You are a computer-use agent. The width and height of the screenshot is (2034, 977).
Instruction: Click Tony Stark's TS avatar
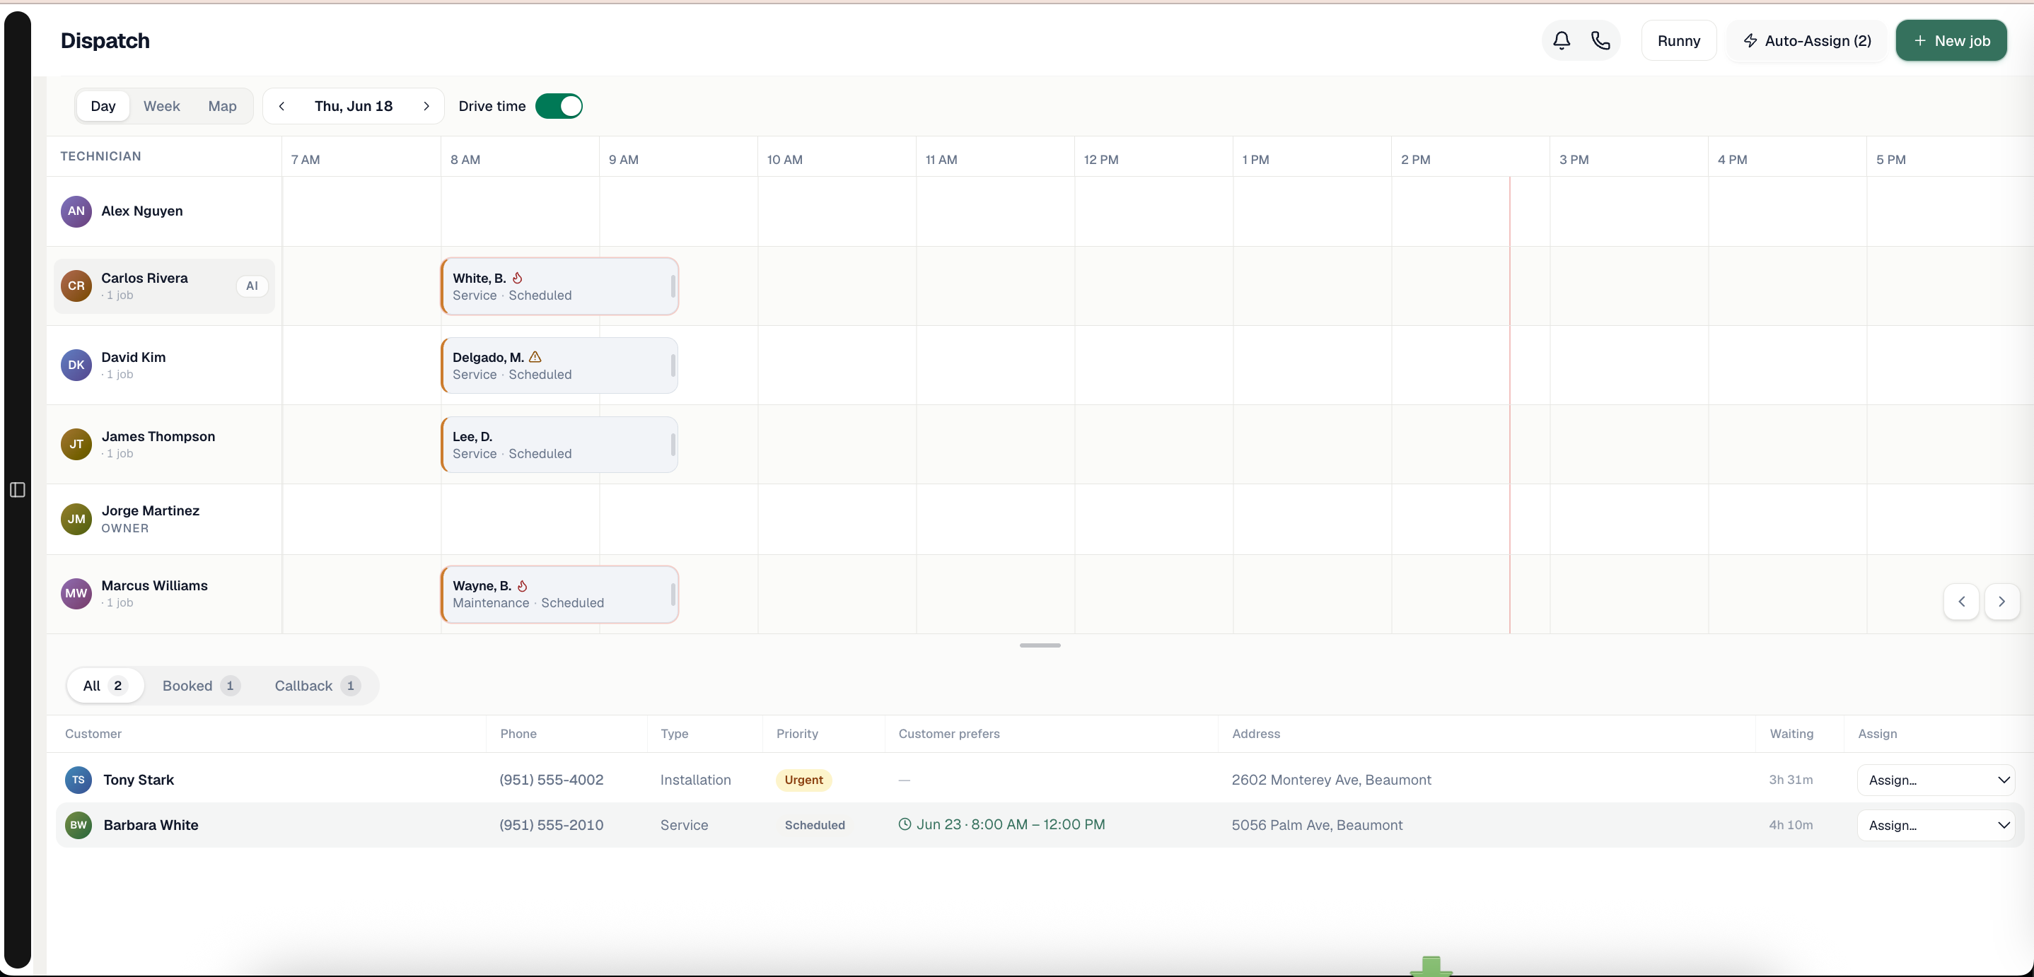pos(79,780)
